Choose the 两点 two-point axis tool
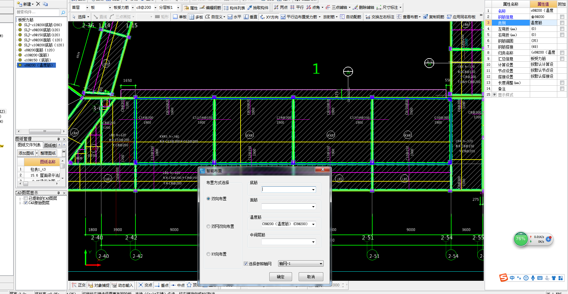Image resolution: width=568 pixels, height=294 pixels. [281, 7]
